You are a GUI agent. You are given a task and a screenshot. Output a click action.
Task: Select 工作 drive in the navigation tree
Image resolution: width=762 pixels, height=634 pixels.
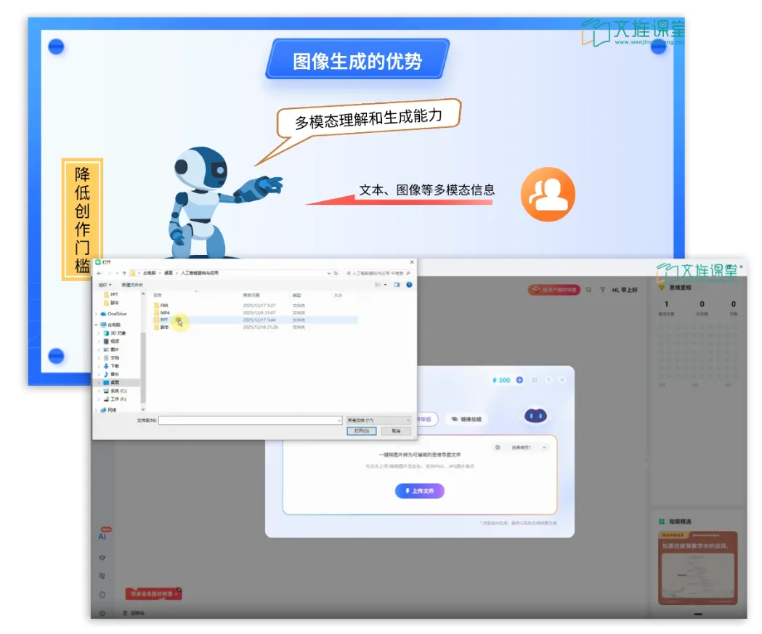point(115,399)
